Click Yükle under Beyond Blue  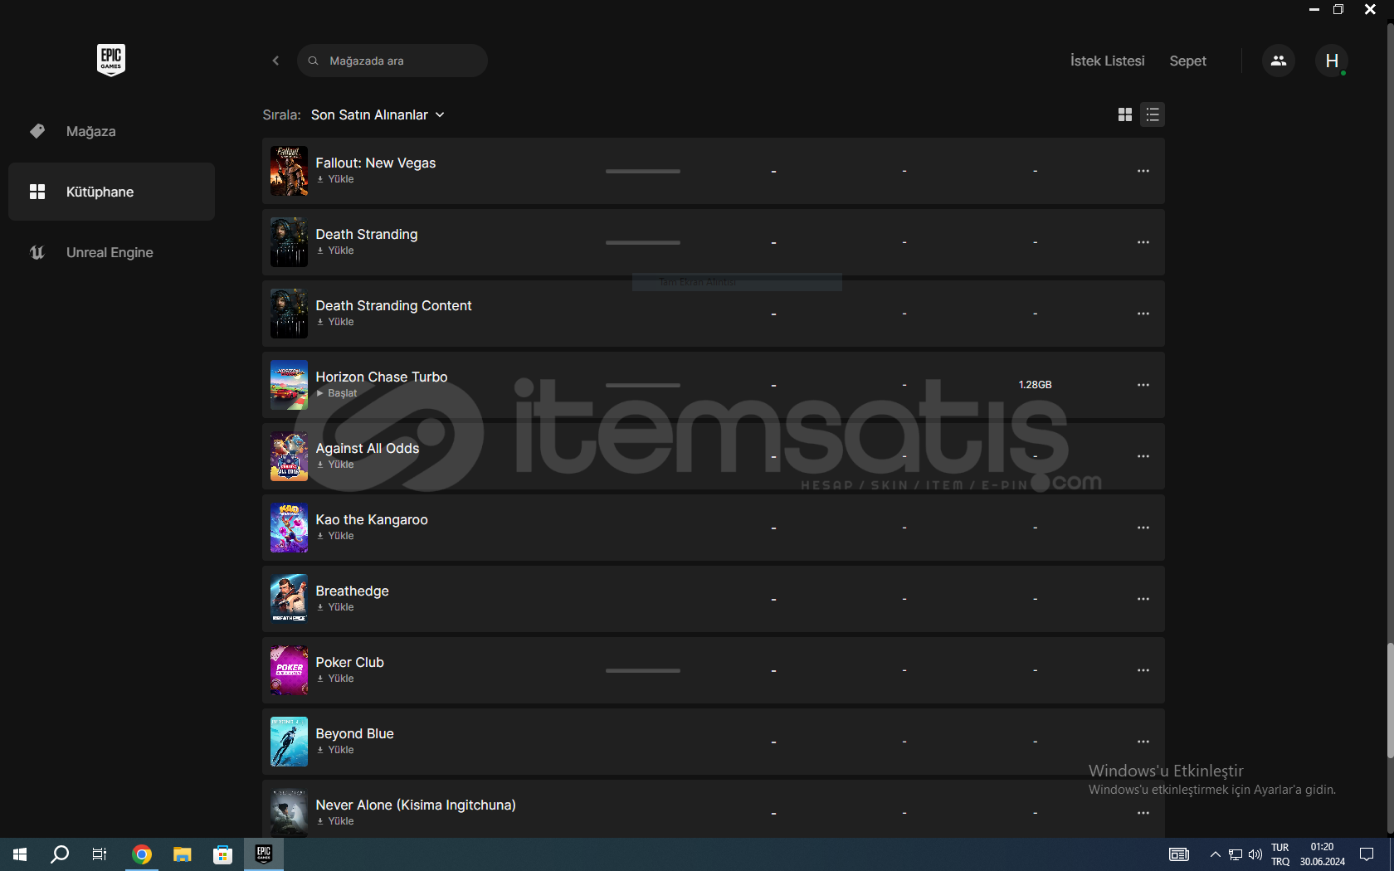[x=335, y=750]
